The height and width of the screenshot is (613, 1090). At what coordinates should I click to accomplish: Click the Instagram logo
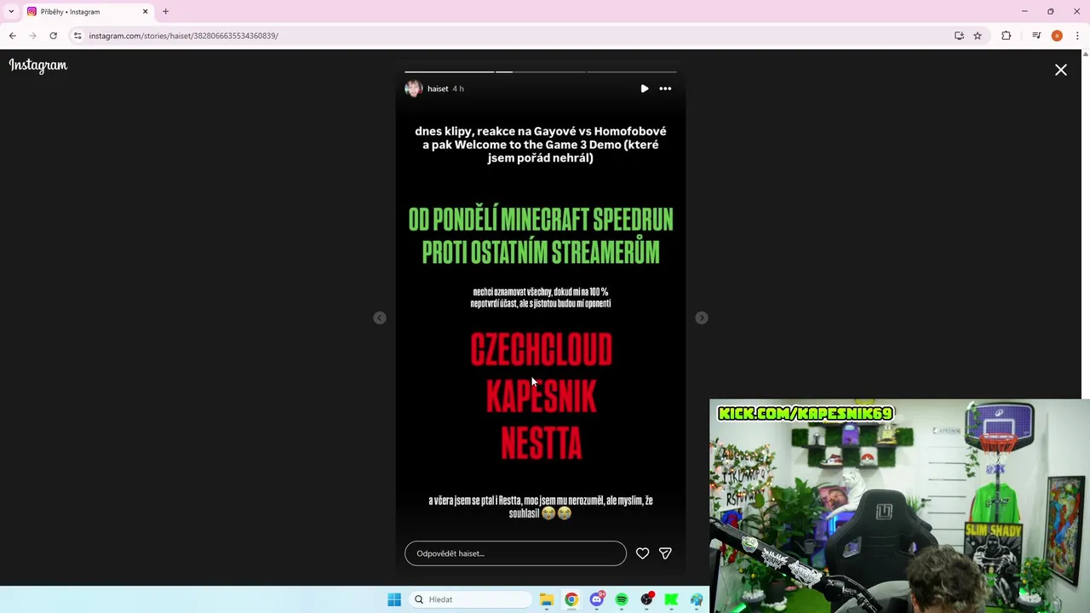tap(38, 66)
